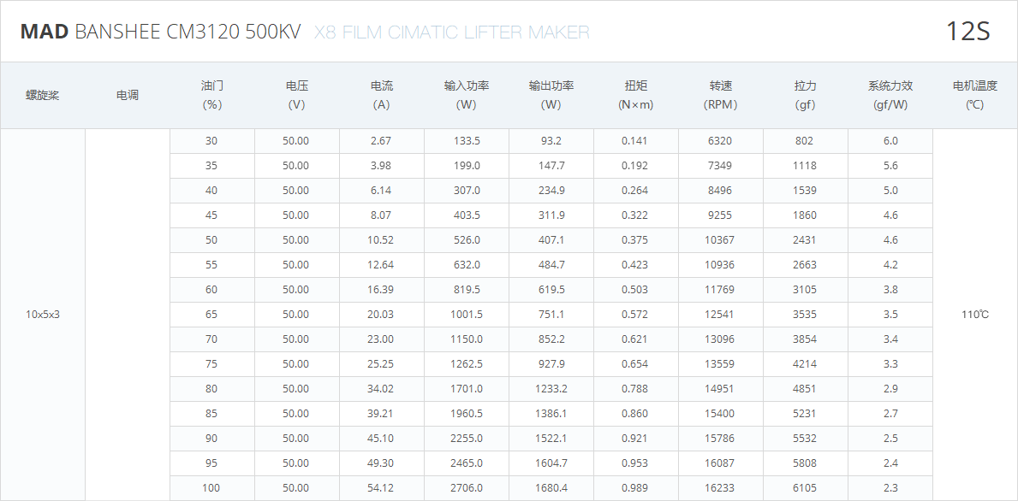The image size is (1018, 501).
Task: Click the thrust value 802
Action: tap(804, 141)
